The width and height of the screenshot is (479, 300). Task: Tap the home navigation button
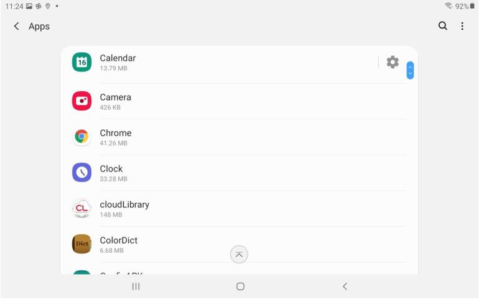click(x=240, y=286)
